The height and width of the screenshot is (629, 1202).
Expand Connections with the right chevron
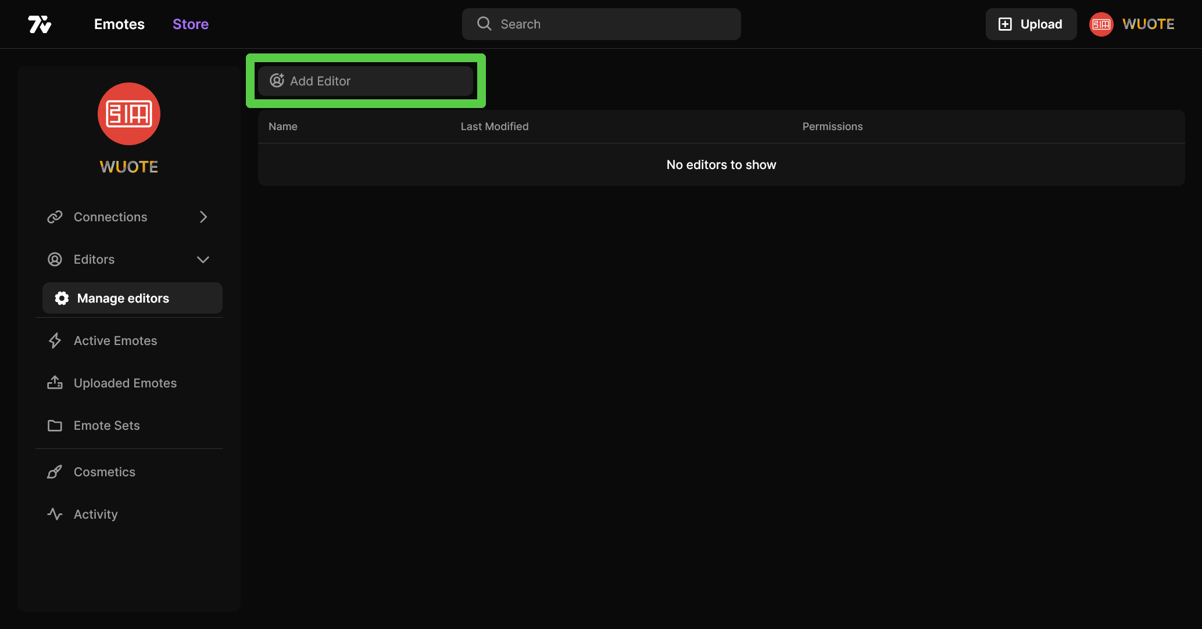pos(203,217)
